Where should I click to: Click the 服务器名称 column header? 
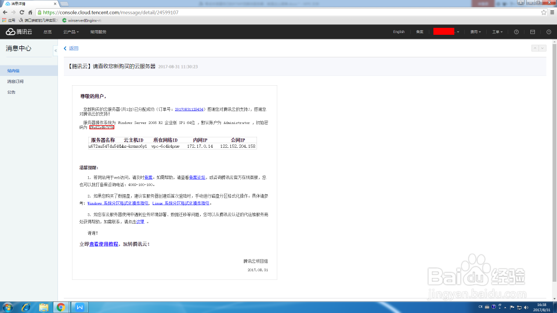click(x=103, y=140)
